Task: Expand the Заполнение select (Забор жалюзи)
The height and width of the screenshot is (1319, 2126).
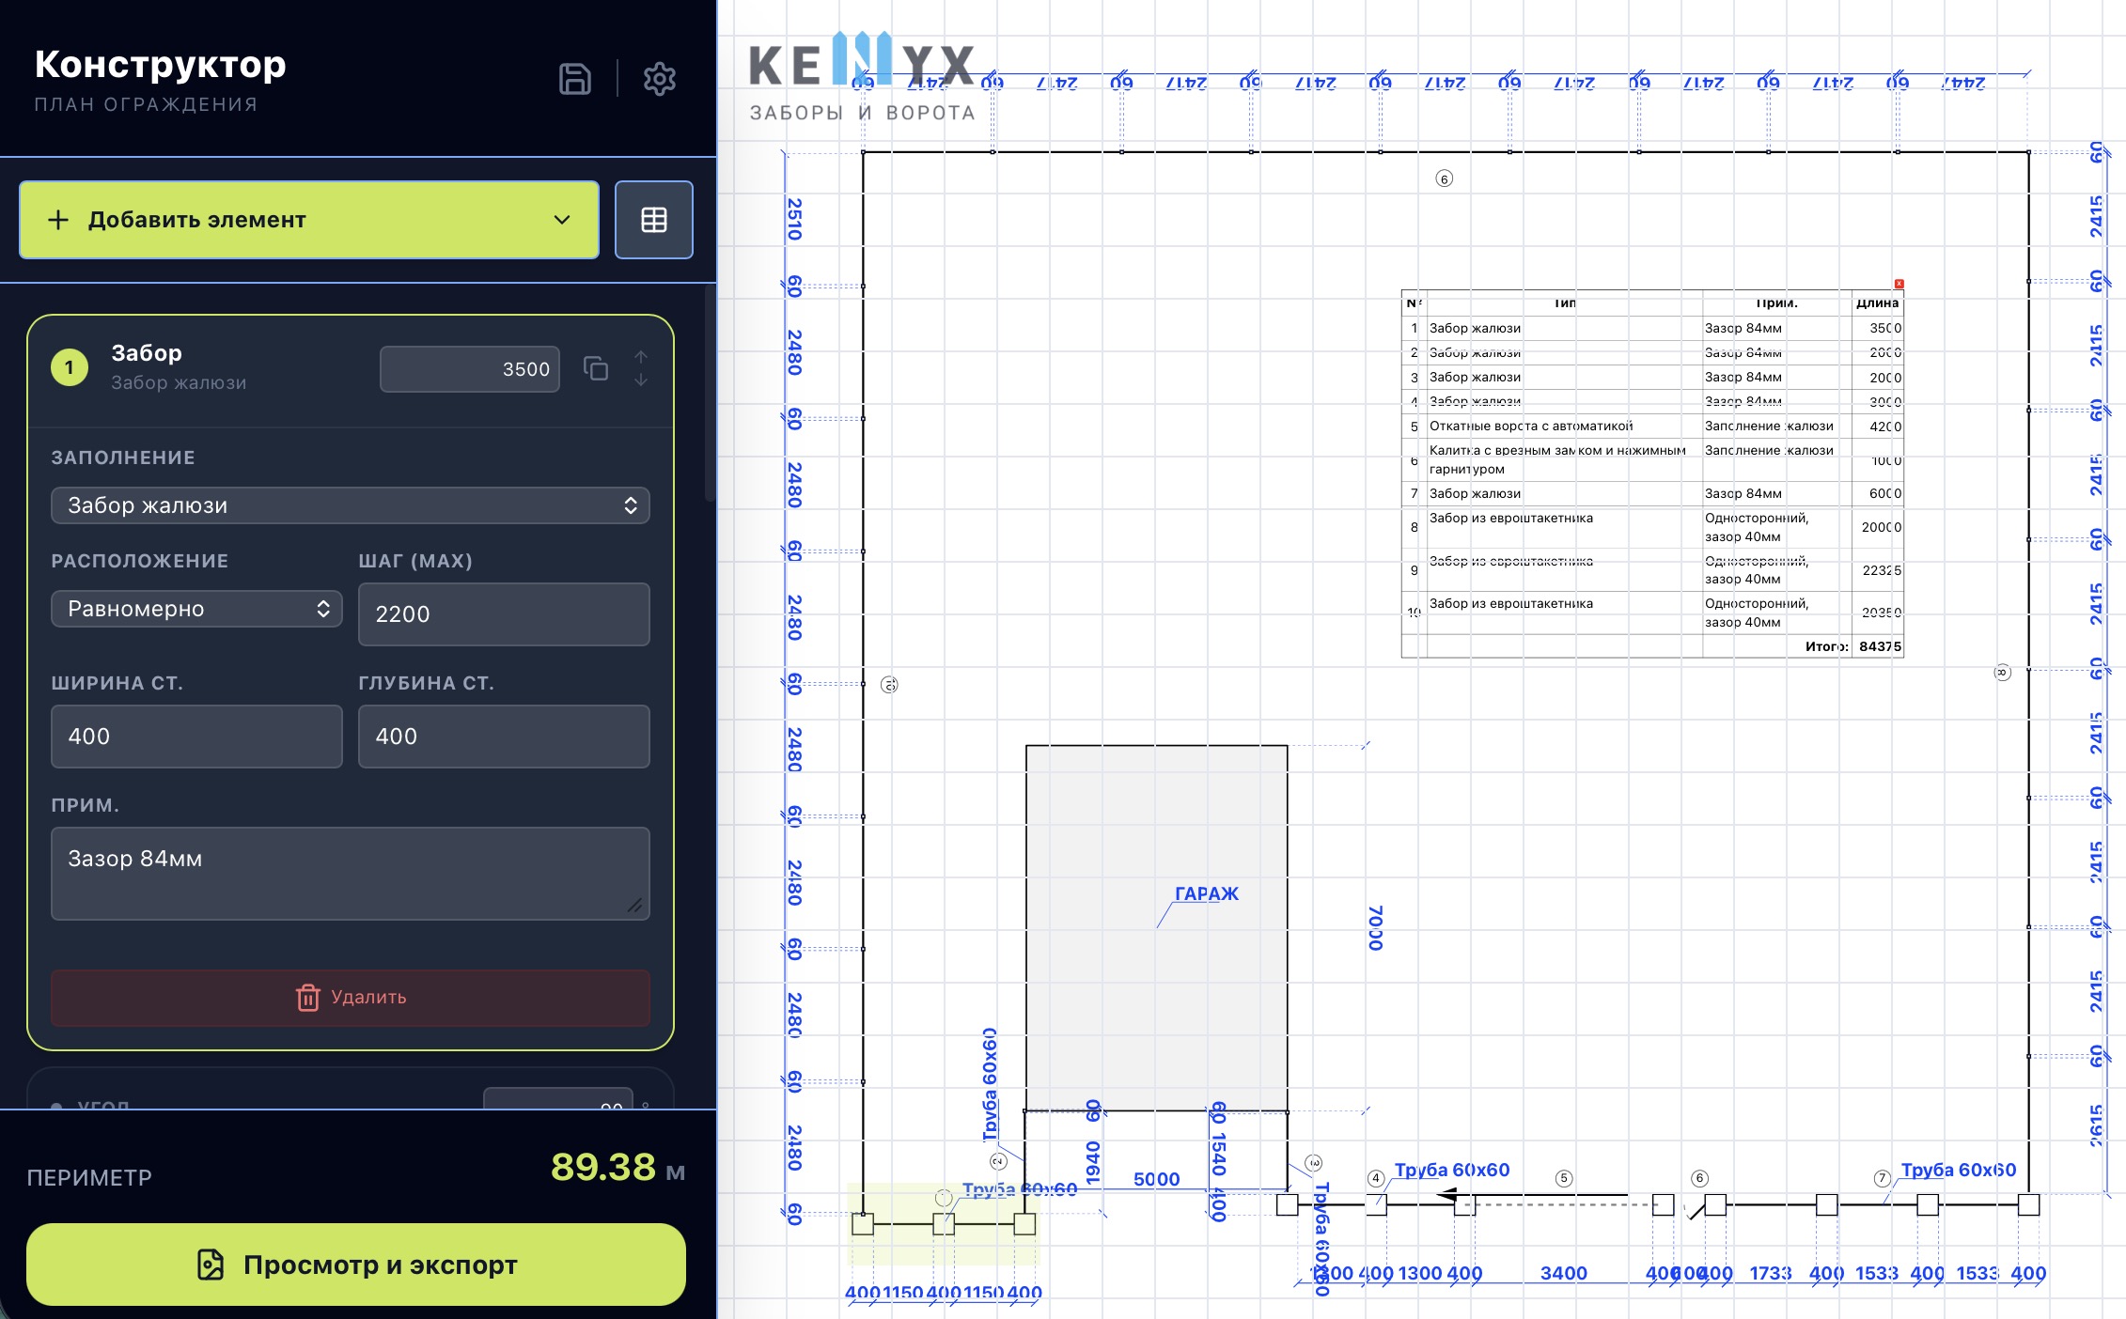Action: pyautogui.click(x=351, y=505)
